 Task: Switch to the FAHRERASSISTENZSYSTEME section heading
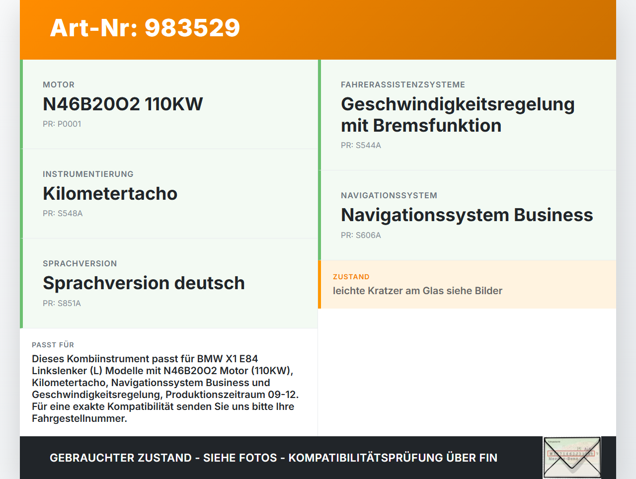coord(402,84)
